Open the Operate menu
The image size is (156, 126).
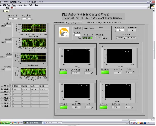19,5
